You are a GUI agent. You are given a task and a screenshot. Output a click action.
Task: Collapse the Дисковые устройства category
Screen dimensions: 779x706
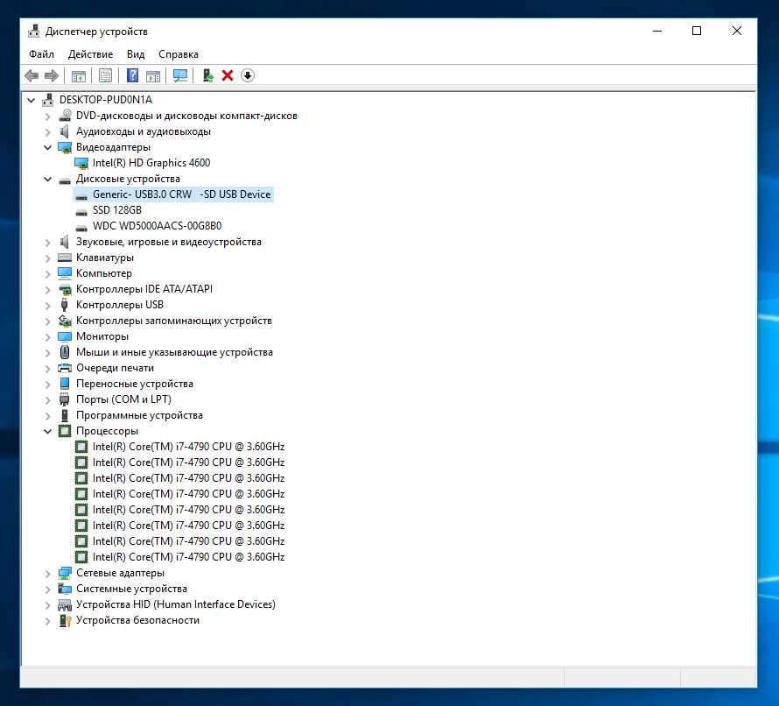[47, 179]
